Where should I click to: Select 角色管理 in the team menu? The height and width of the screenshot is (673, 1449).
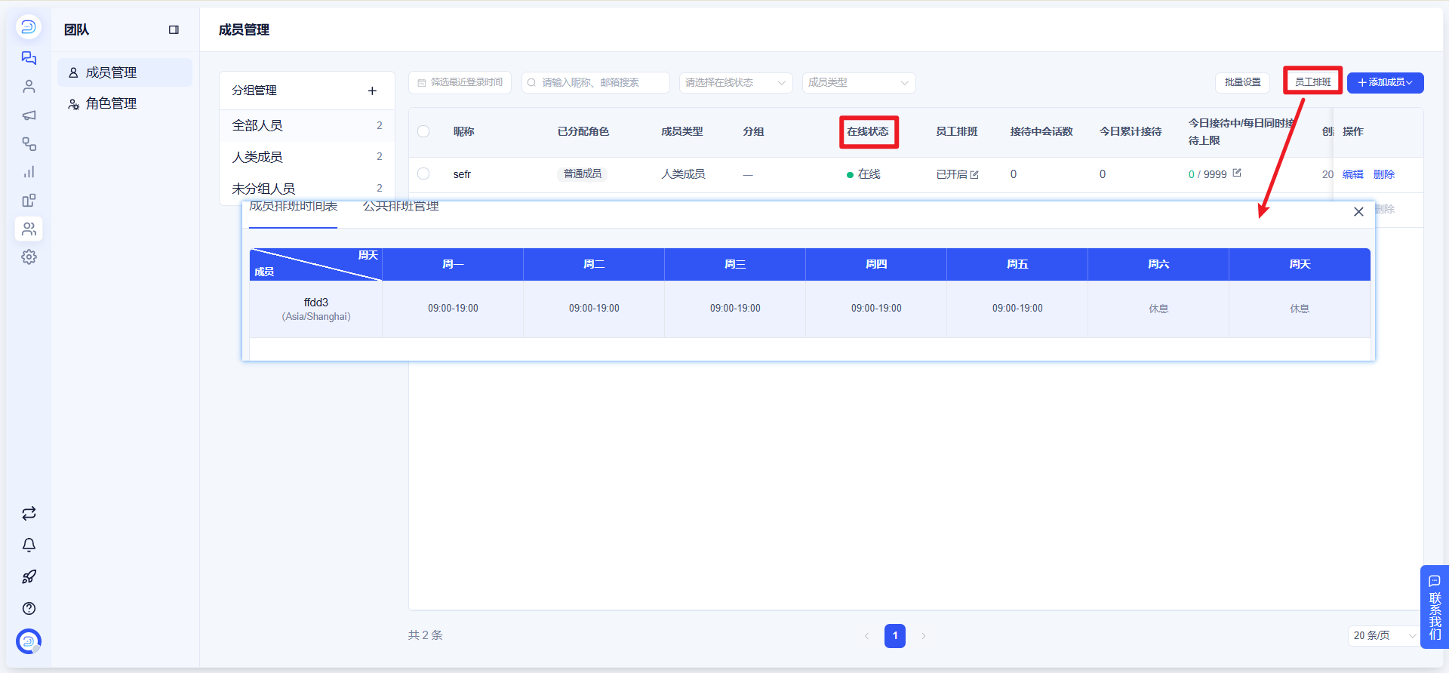(x=125, y=103)
